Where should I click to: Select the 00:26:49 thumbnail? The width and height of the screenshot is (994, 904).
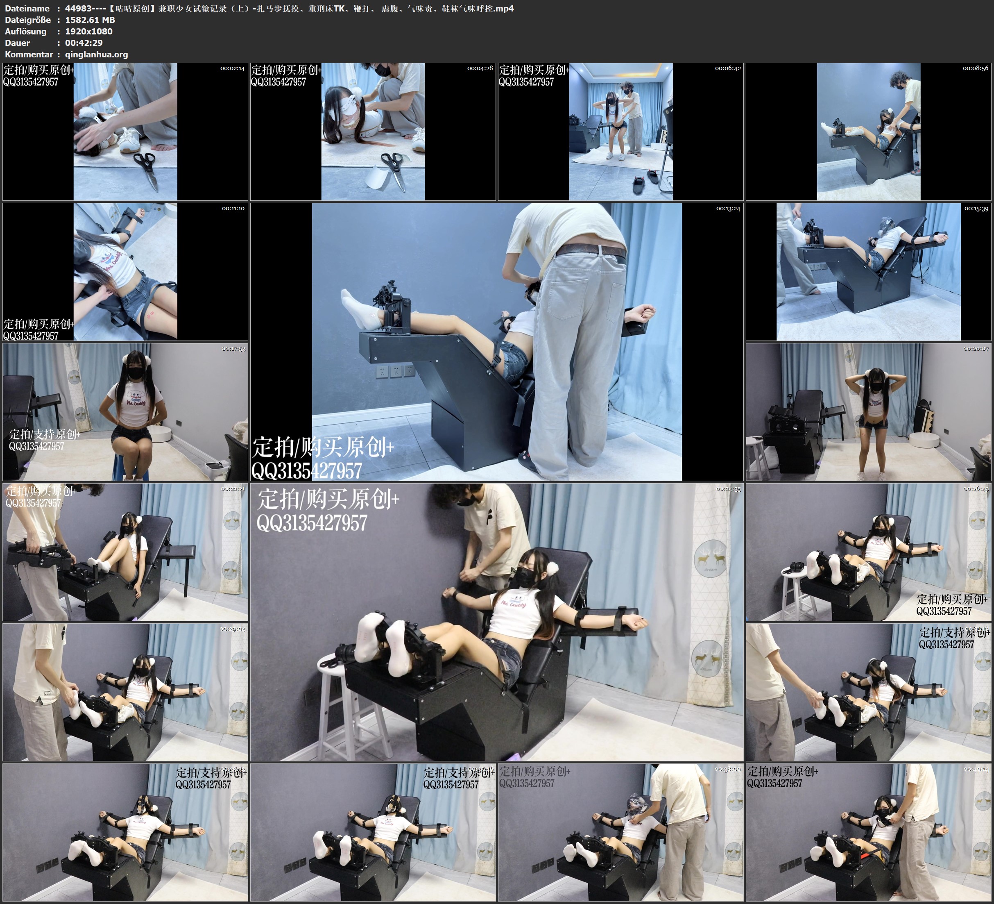click(868, 552)
